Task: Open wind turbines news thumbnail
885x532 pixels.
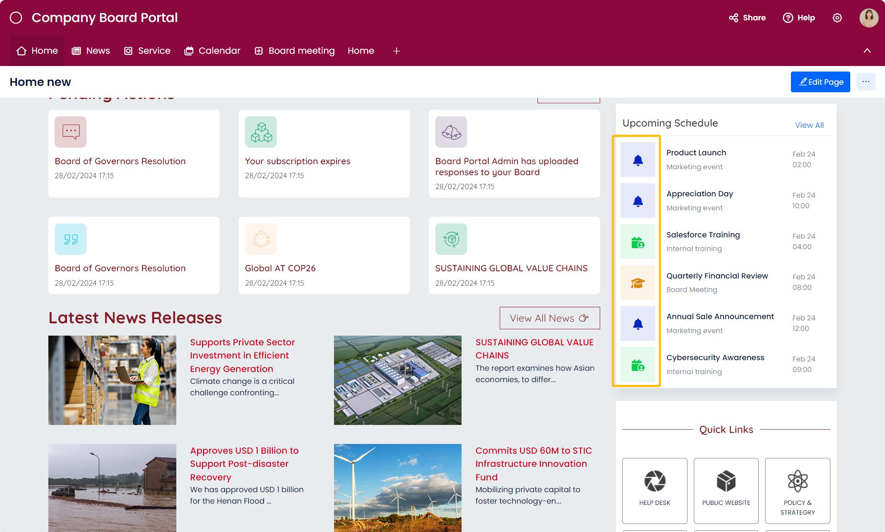Action: point(398,488)
